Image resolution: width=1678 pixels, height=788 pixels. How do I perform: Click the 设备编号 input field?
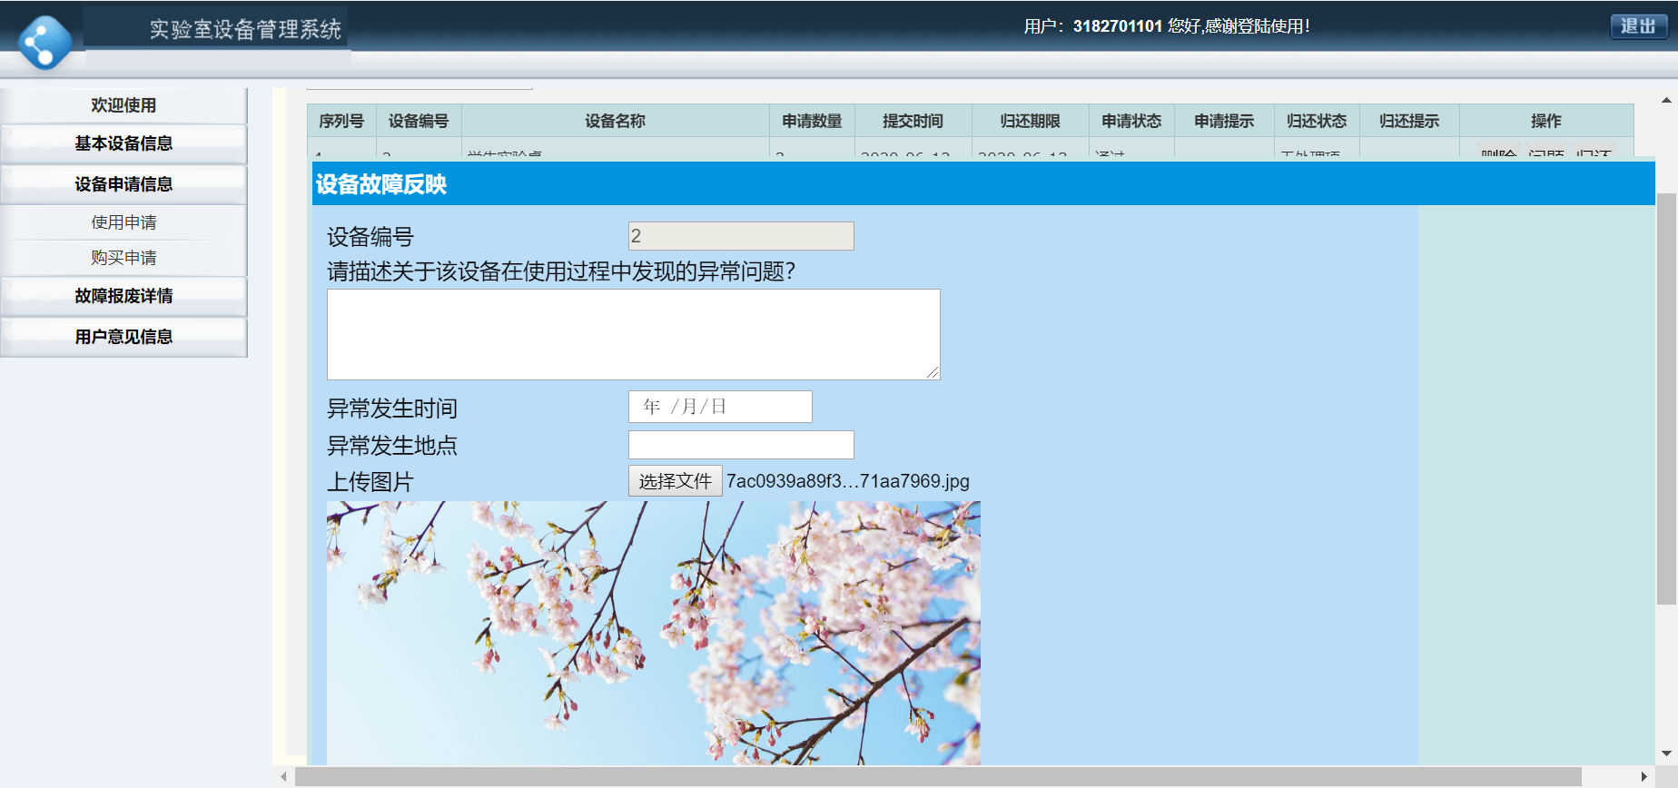pyautogui.click(x=741, y=236)
